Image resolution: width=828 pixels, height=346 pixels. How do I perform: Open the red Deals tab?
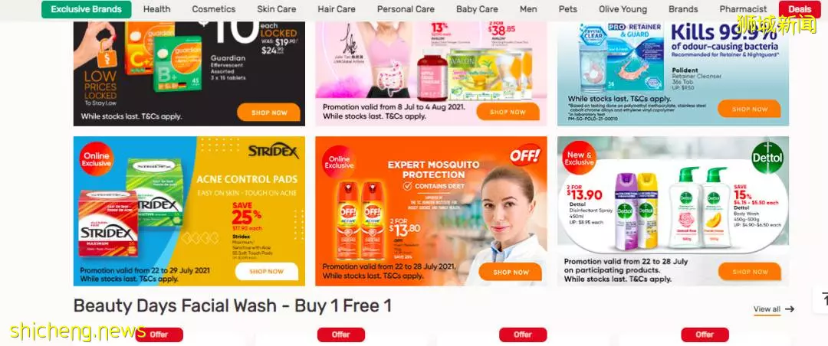[800, 9]
